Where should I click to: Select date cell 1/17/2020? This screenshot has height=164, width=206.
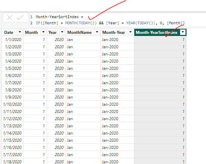point(12,155)
